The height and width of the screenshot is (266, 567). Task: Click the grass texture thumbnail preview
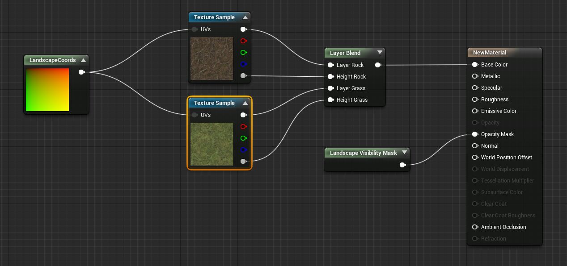pos(212,144)
